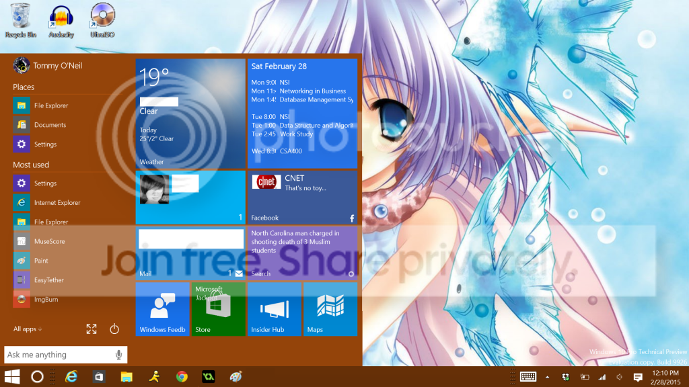Open the Dropbox tray icon
The height and width of the screenshot is (387, 689).
click(x=567, y=377)
